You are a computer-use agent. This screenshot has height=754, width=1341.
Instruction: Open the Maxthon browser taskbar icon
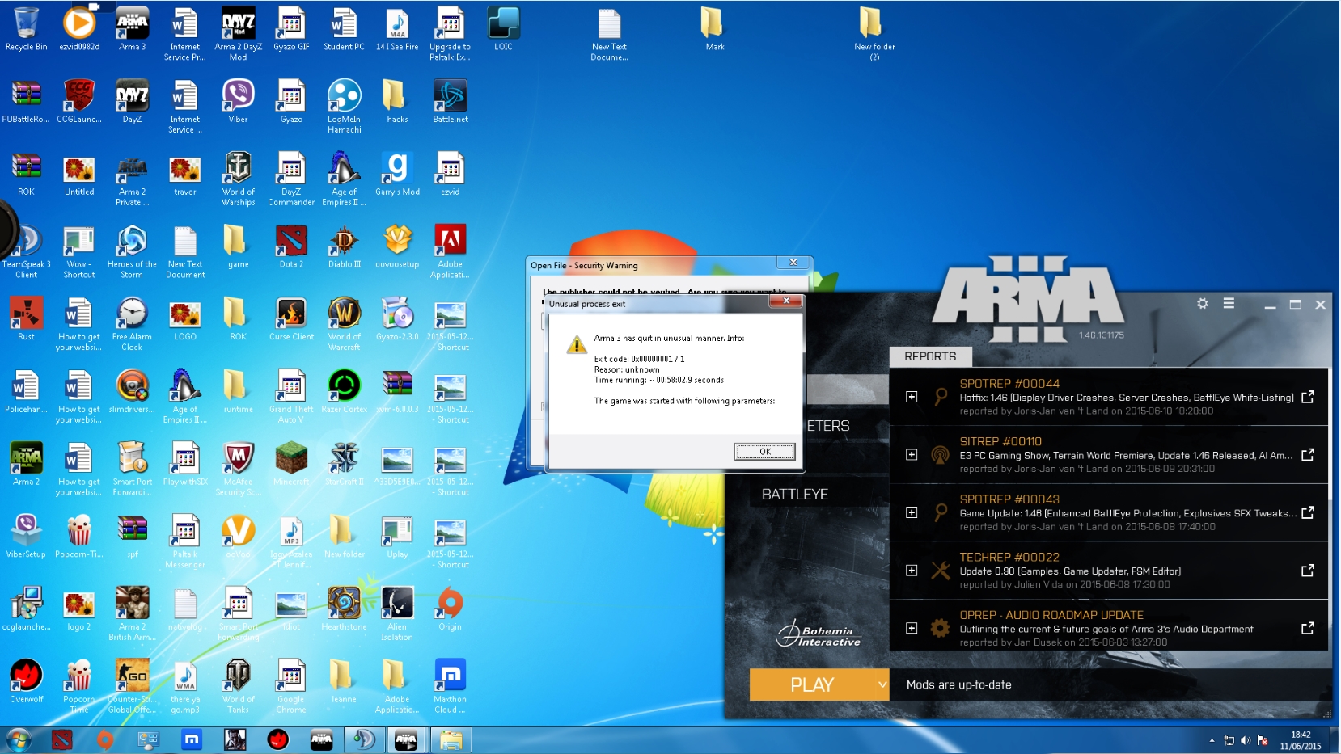(192, 739)
